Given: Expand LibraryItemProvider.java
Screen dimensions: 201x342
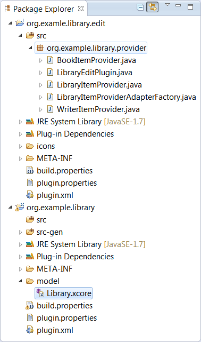Looking at the screenshot, I should [x=40, y=85].
